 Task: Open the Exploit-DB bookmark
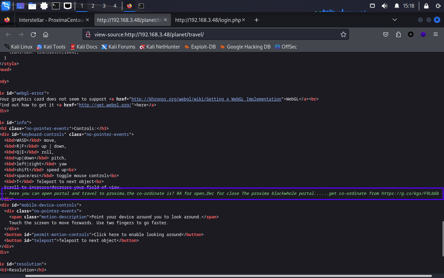[x=200, y=47]
